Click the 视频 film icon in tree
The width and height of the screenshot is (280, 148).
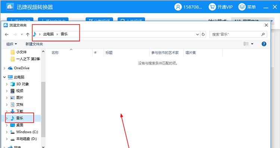tap(12, 91)
